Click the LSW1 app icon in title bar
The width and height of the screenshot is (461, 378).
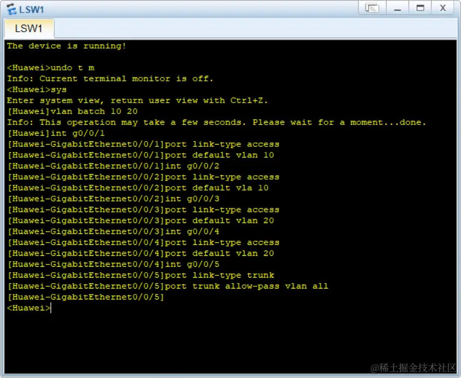pyautogui.click(x=11, y=9)
